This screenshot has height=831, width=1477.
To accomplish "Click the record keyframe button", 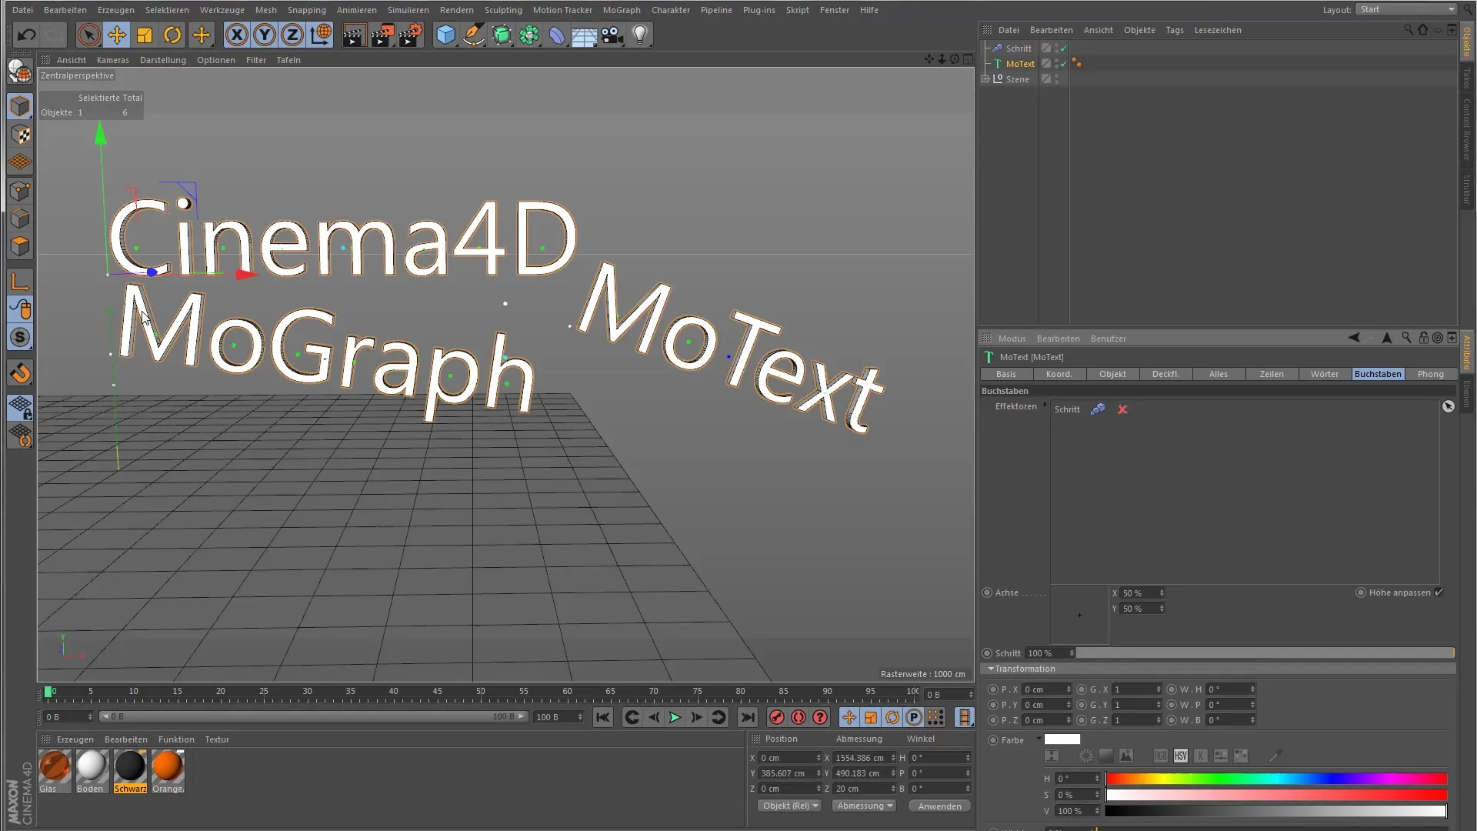I will click(x=777, y=717).
